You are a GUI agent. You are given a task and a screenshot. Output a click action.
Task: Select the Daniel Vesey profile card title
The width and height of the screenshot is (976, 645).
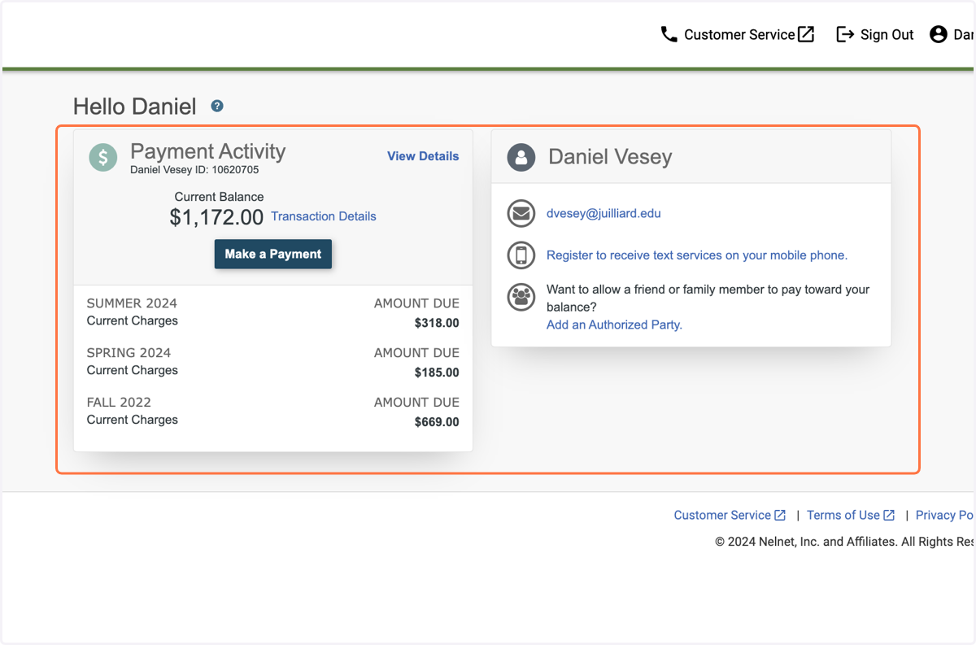[610, 157]
